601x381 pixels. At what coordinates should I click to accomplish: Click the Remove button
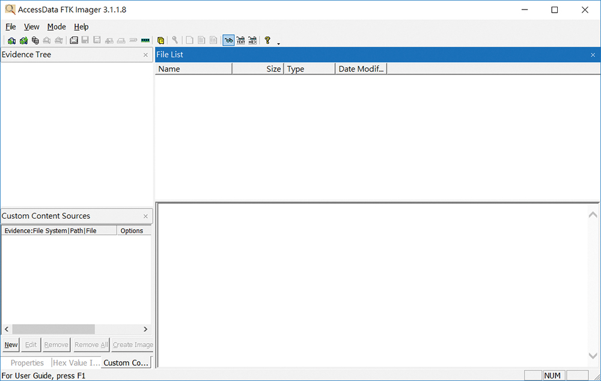56,344
